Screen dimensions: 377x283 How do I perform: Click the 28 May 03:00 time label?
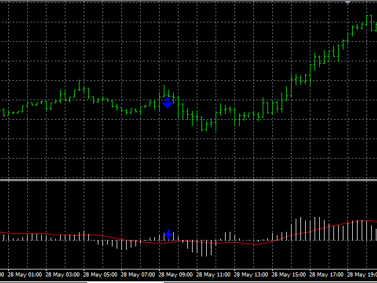tap(62, 275)
